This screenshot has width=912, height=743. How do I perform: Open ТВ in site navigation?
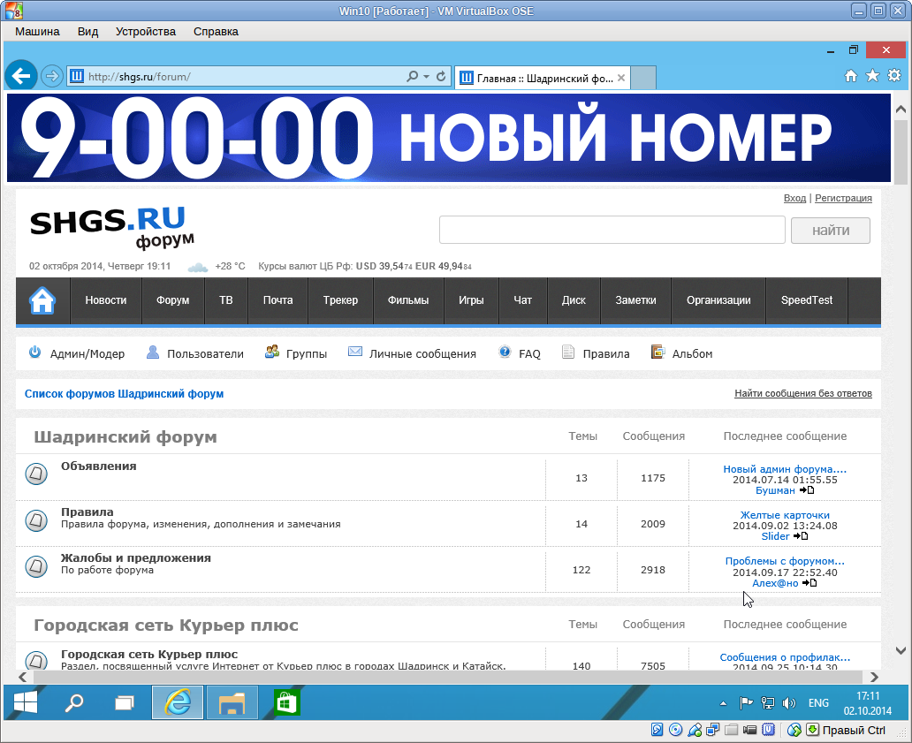coord(225,300)
